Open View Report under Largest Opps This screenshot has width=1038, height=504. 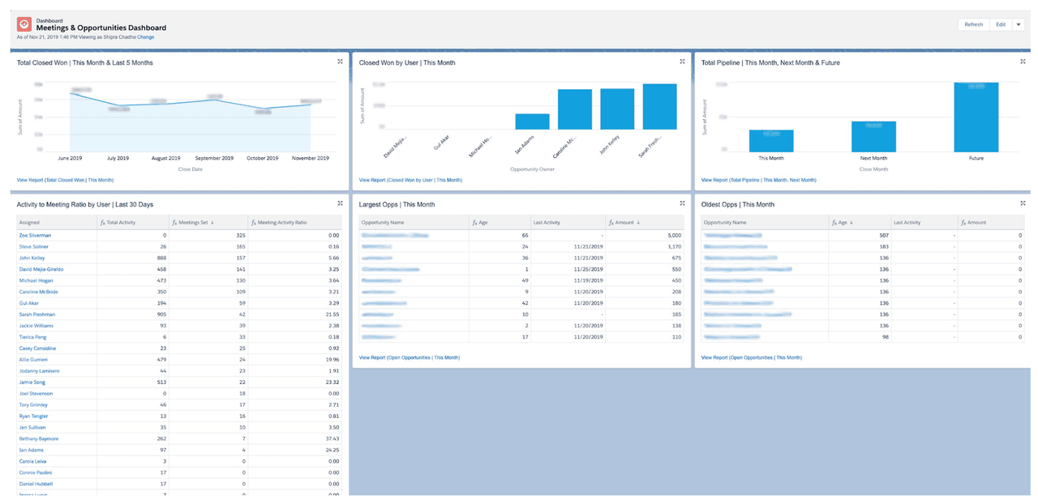click(410, 357)
